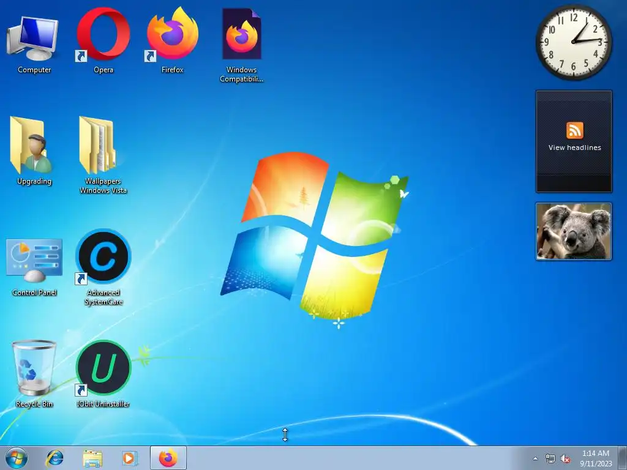The height and width of the screenshot is (470, 627).
Task: Launch Internet Explorer from taskbar
Action: 54,458
